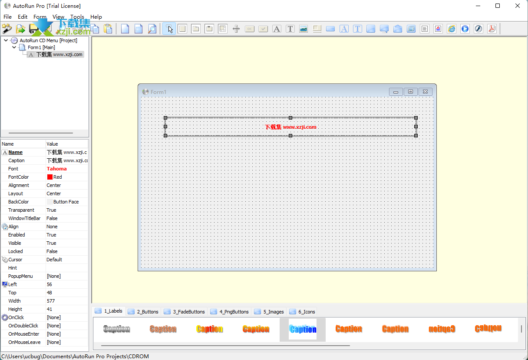Image resolution: width=528 pixels, height=360 pixels.
Task: Insert a landscape image control
Action: pyautogui.click(x=304, y=29)
